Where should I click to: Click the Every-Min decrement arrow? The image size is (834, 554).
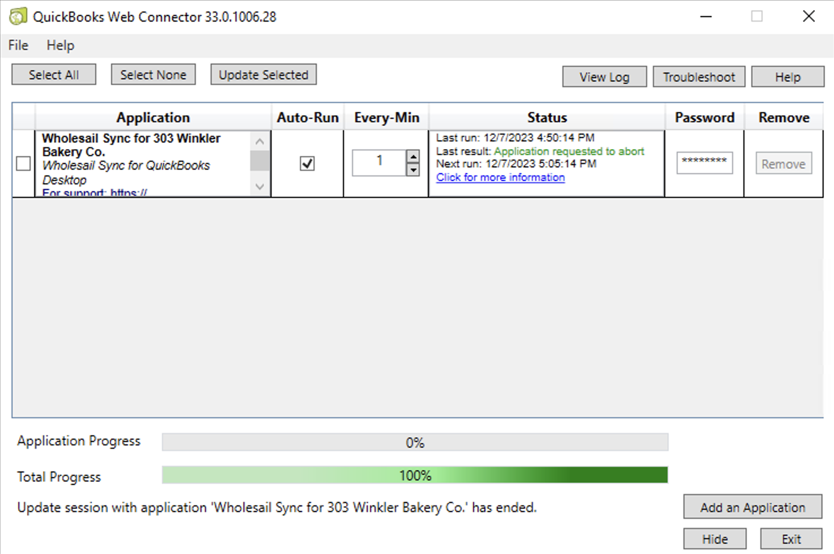pos(412,170)
